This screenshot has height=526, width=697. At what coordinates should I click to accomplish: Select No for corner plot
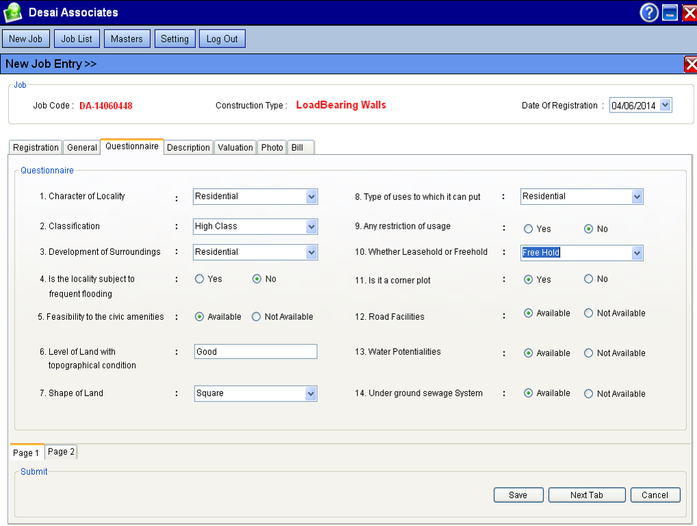589,279
